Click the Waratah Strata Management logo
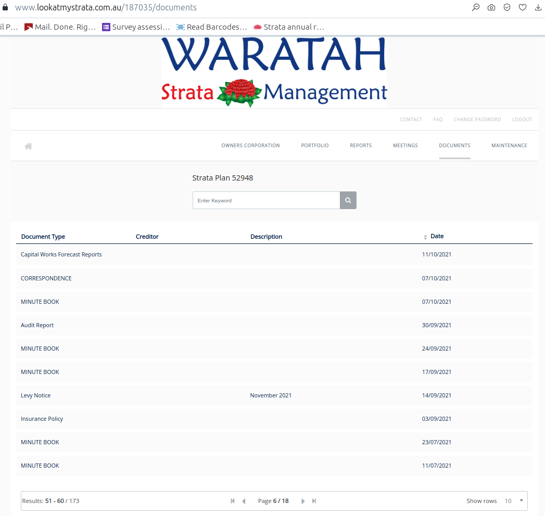 (x=274, y=72)
